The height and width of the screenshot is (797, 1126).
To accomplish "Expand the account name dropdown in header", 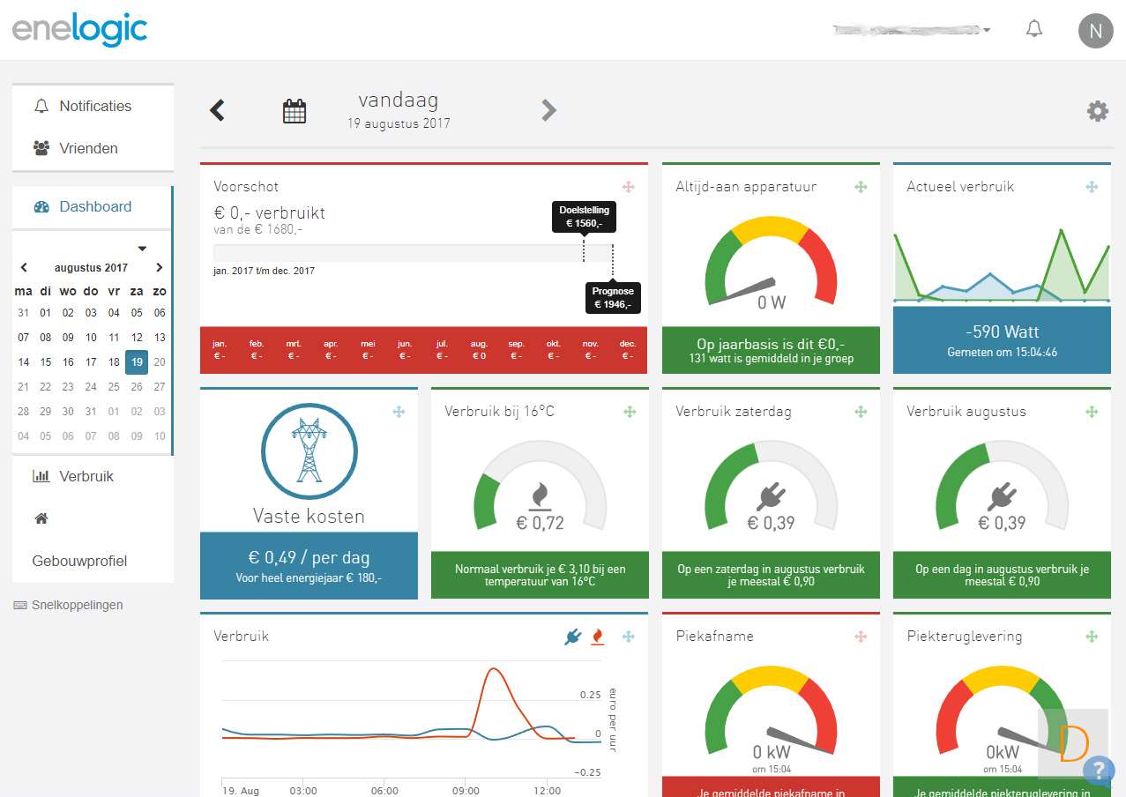I will (911, 30).
